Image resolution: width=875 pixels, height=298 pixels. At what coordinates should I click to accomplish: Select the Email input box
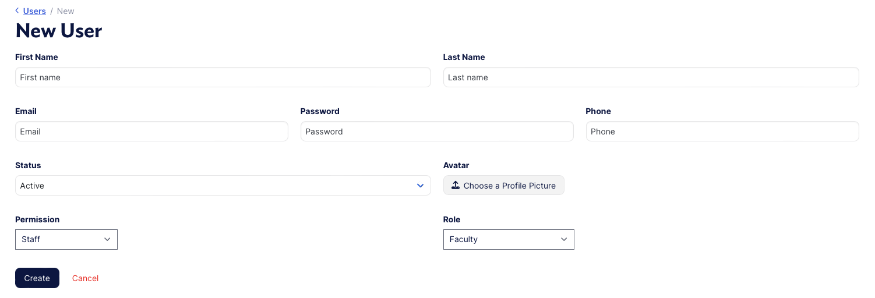(151, 132)
